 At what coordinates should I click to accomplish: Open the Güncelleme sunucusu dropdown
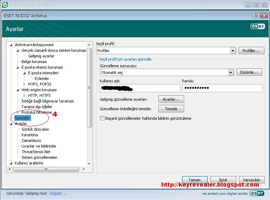point(231,73)
